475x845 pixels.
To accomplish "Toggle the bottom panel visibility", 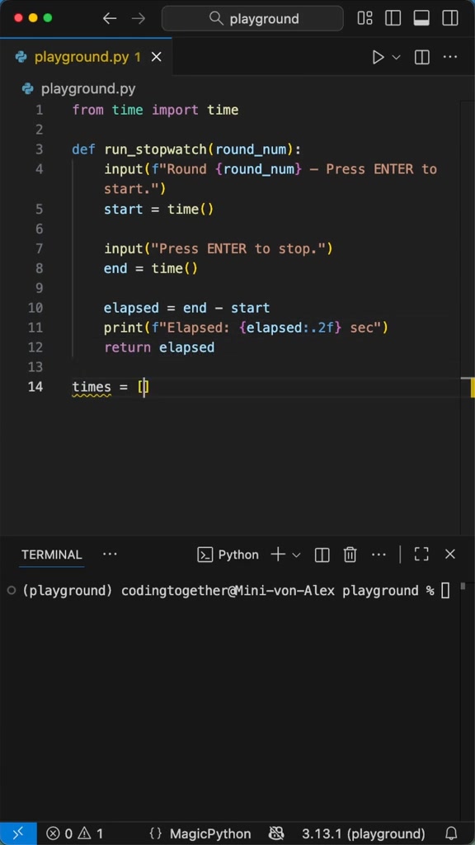I will click(421, 18).
